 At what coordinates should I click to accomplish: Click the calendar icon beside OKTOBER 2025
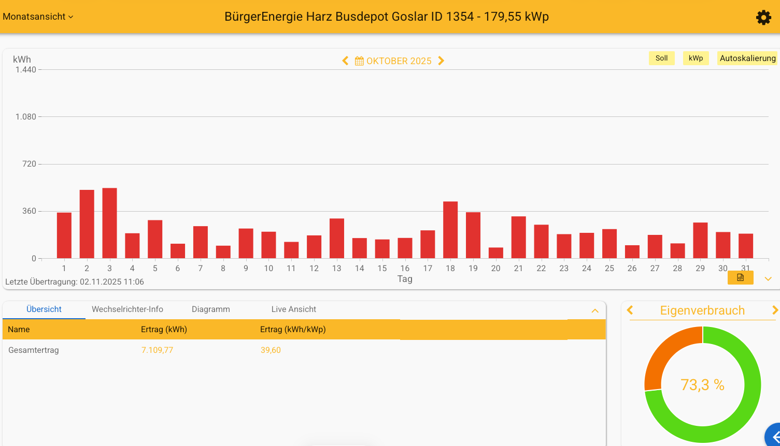click(359, 61)
